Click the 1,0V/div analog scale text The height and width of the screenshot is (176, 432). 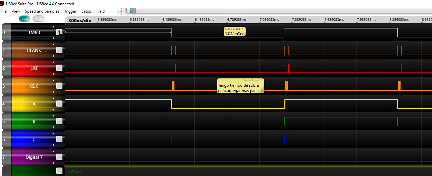pyautogui.click(x=75, y=172)
